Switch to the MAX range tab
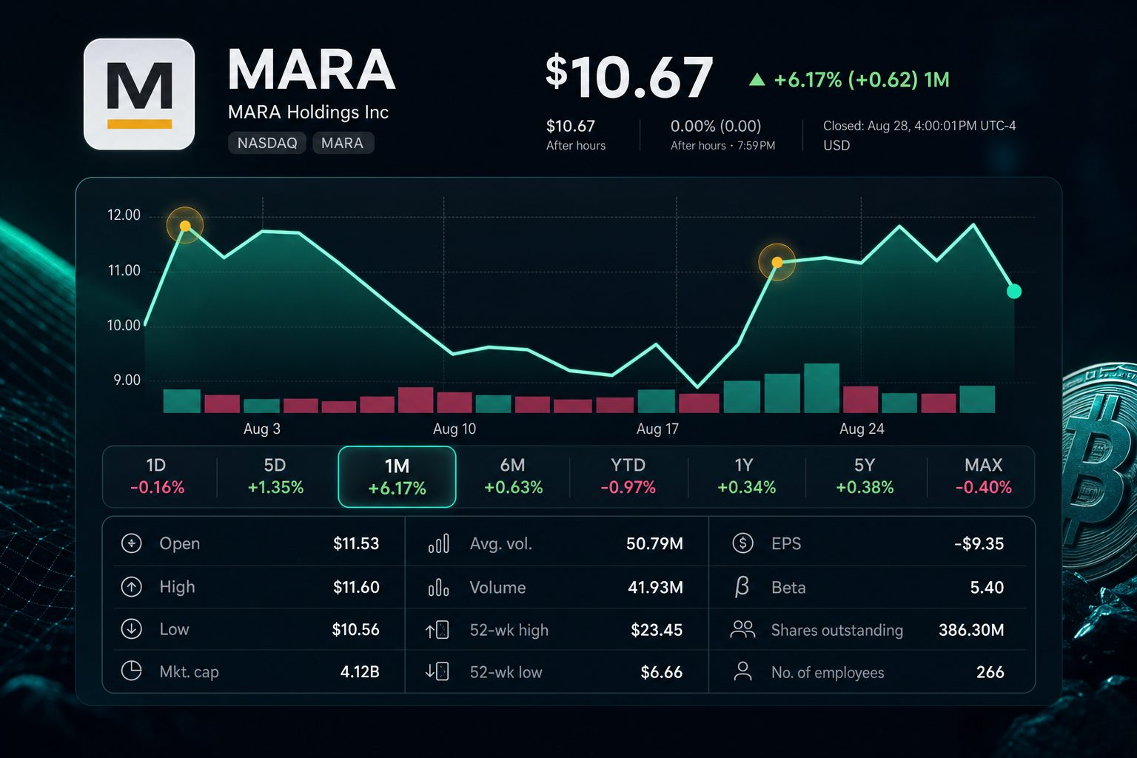 983,476
